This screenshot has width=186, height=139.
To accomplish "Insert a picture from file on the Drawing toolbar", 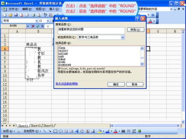I will (93, 131).
